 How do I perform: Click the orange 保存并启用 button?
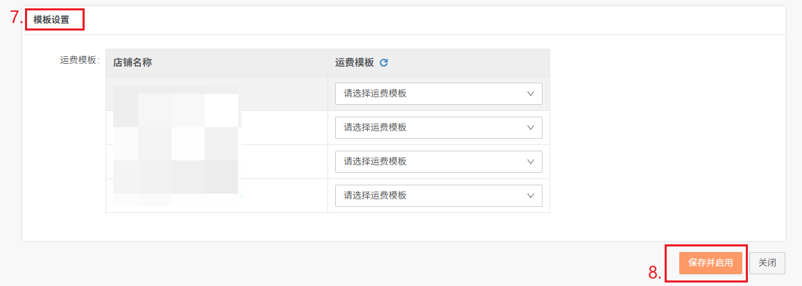tap(710, 263)
